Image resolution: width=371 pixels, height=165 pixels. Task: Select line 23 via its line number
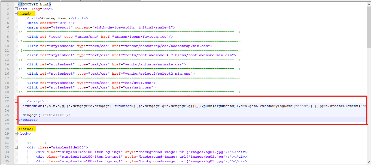[x=7, y=106]
